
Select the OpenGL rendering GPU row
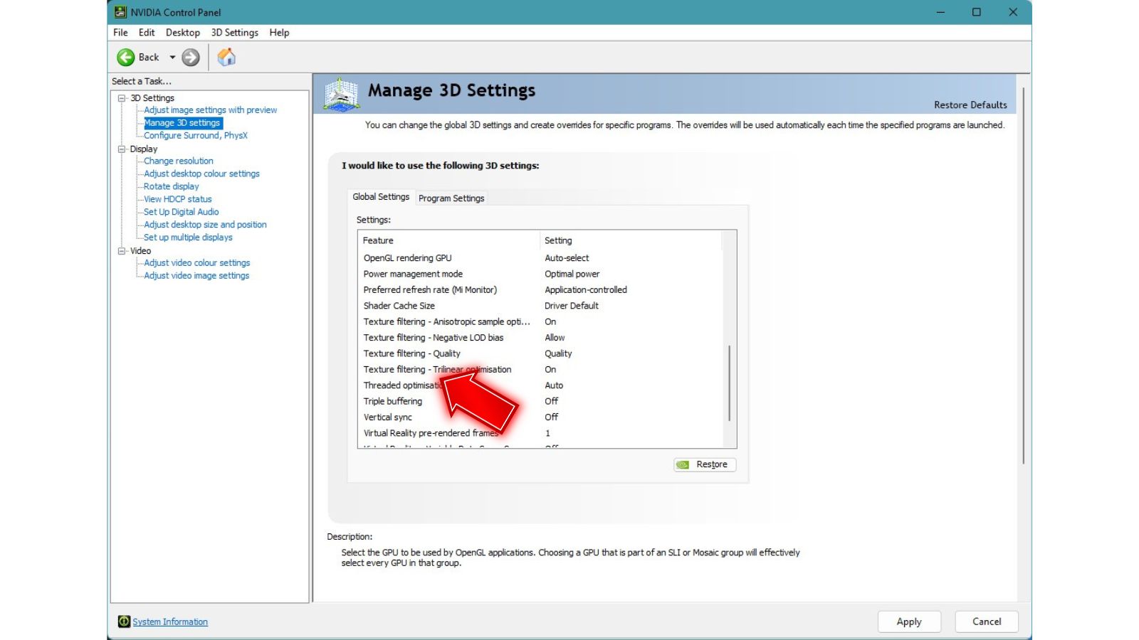(x=540, y=259)
